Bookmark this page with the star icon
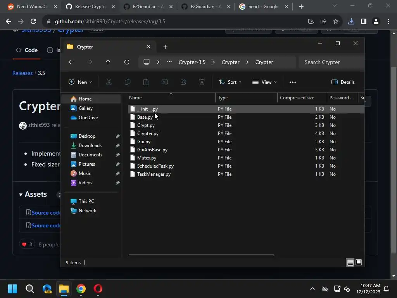Viewport: 397px width, 298px height. tap(336, 22)
